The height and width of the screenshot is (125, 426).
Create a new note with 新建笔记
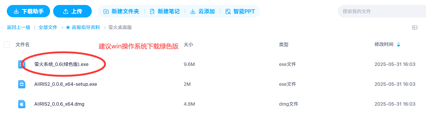coord(165,11)
